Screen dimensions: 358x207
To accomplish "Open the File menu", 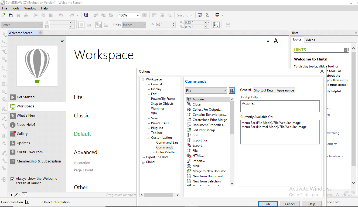I will [x=5, y=8].
